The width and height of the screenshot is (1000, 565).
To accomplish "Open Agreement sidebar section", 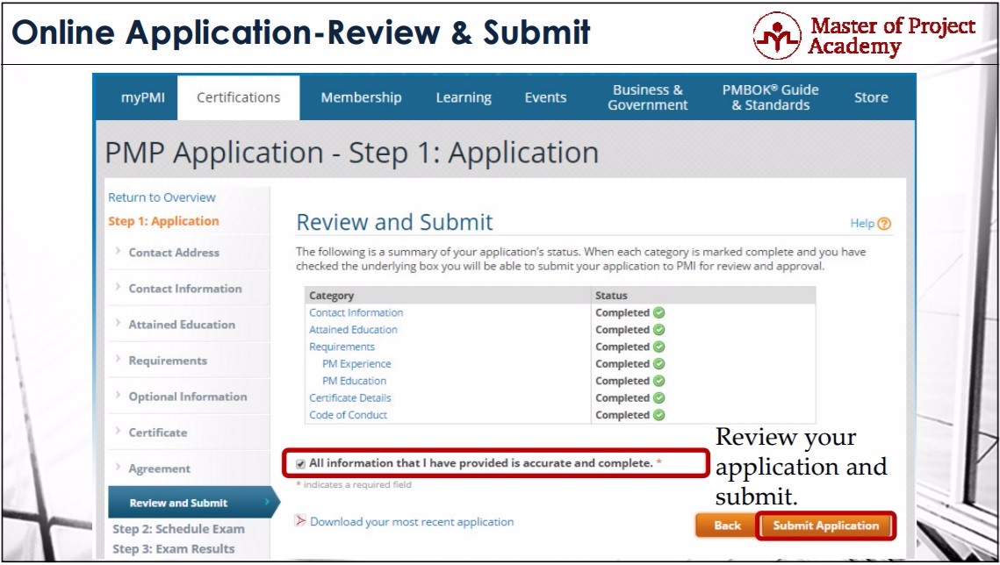I will (160, 468).
